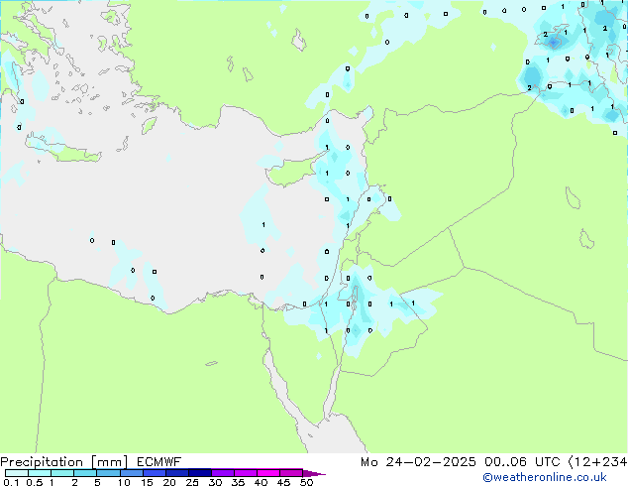The width and height of the screenshot is (628, 486).
Task: Click the 5–10 mm legend color swatch
Action: click(109, 473)
